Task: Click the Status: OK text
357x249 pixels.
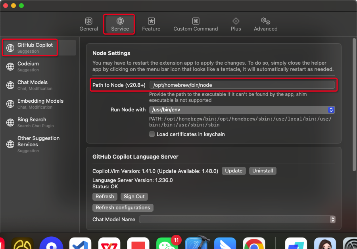Action: coord(105,187)
